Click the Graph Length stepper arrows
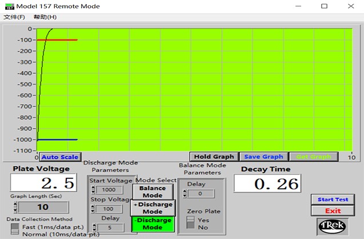 (14, 207)
